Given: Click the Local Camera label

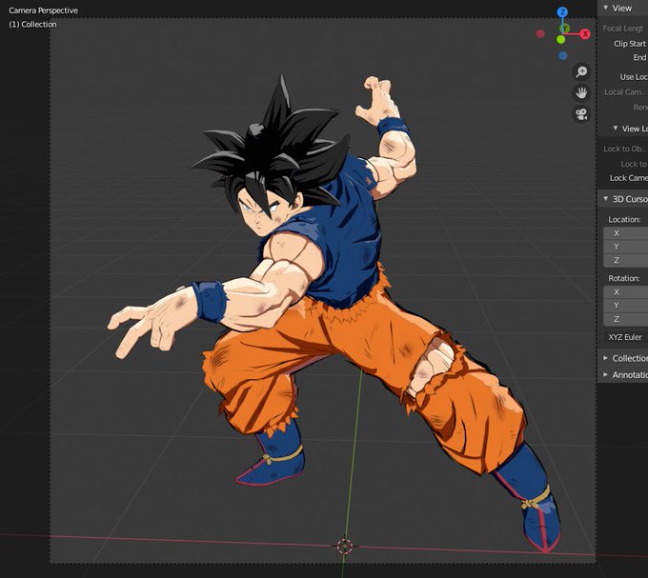Looking at the screenshot, I should click(624, 92).
